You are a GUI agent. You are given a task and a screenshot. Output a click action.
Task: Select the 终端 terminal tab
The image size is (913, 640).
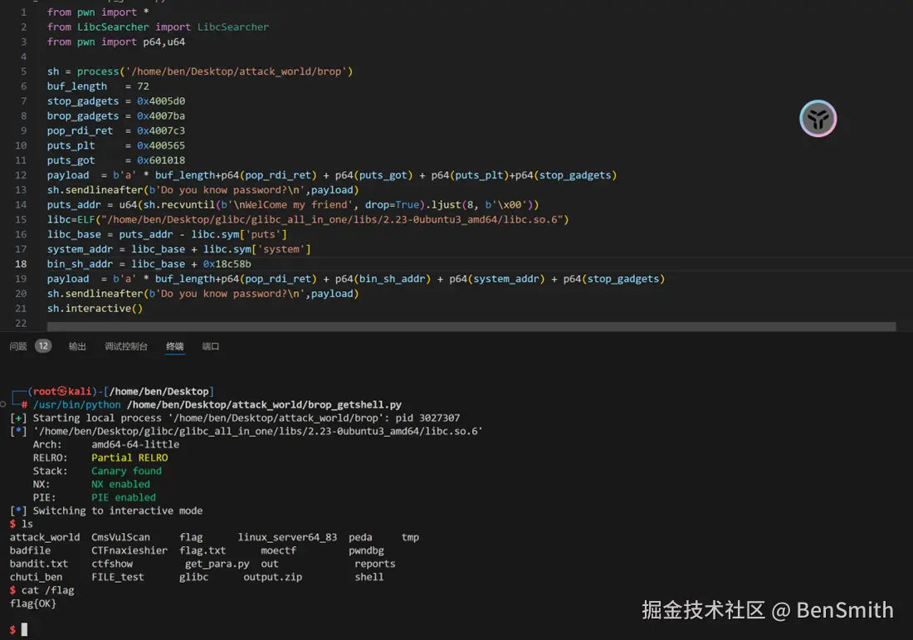(x=174, y=346)
